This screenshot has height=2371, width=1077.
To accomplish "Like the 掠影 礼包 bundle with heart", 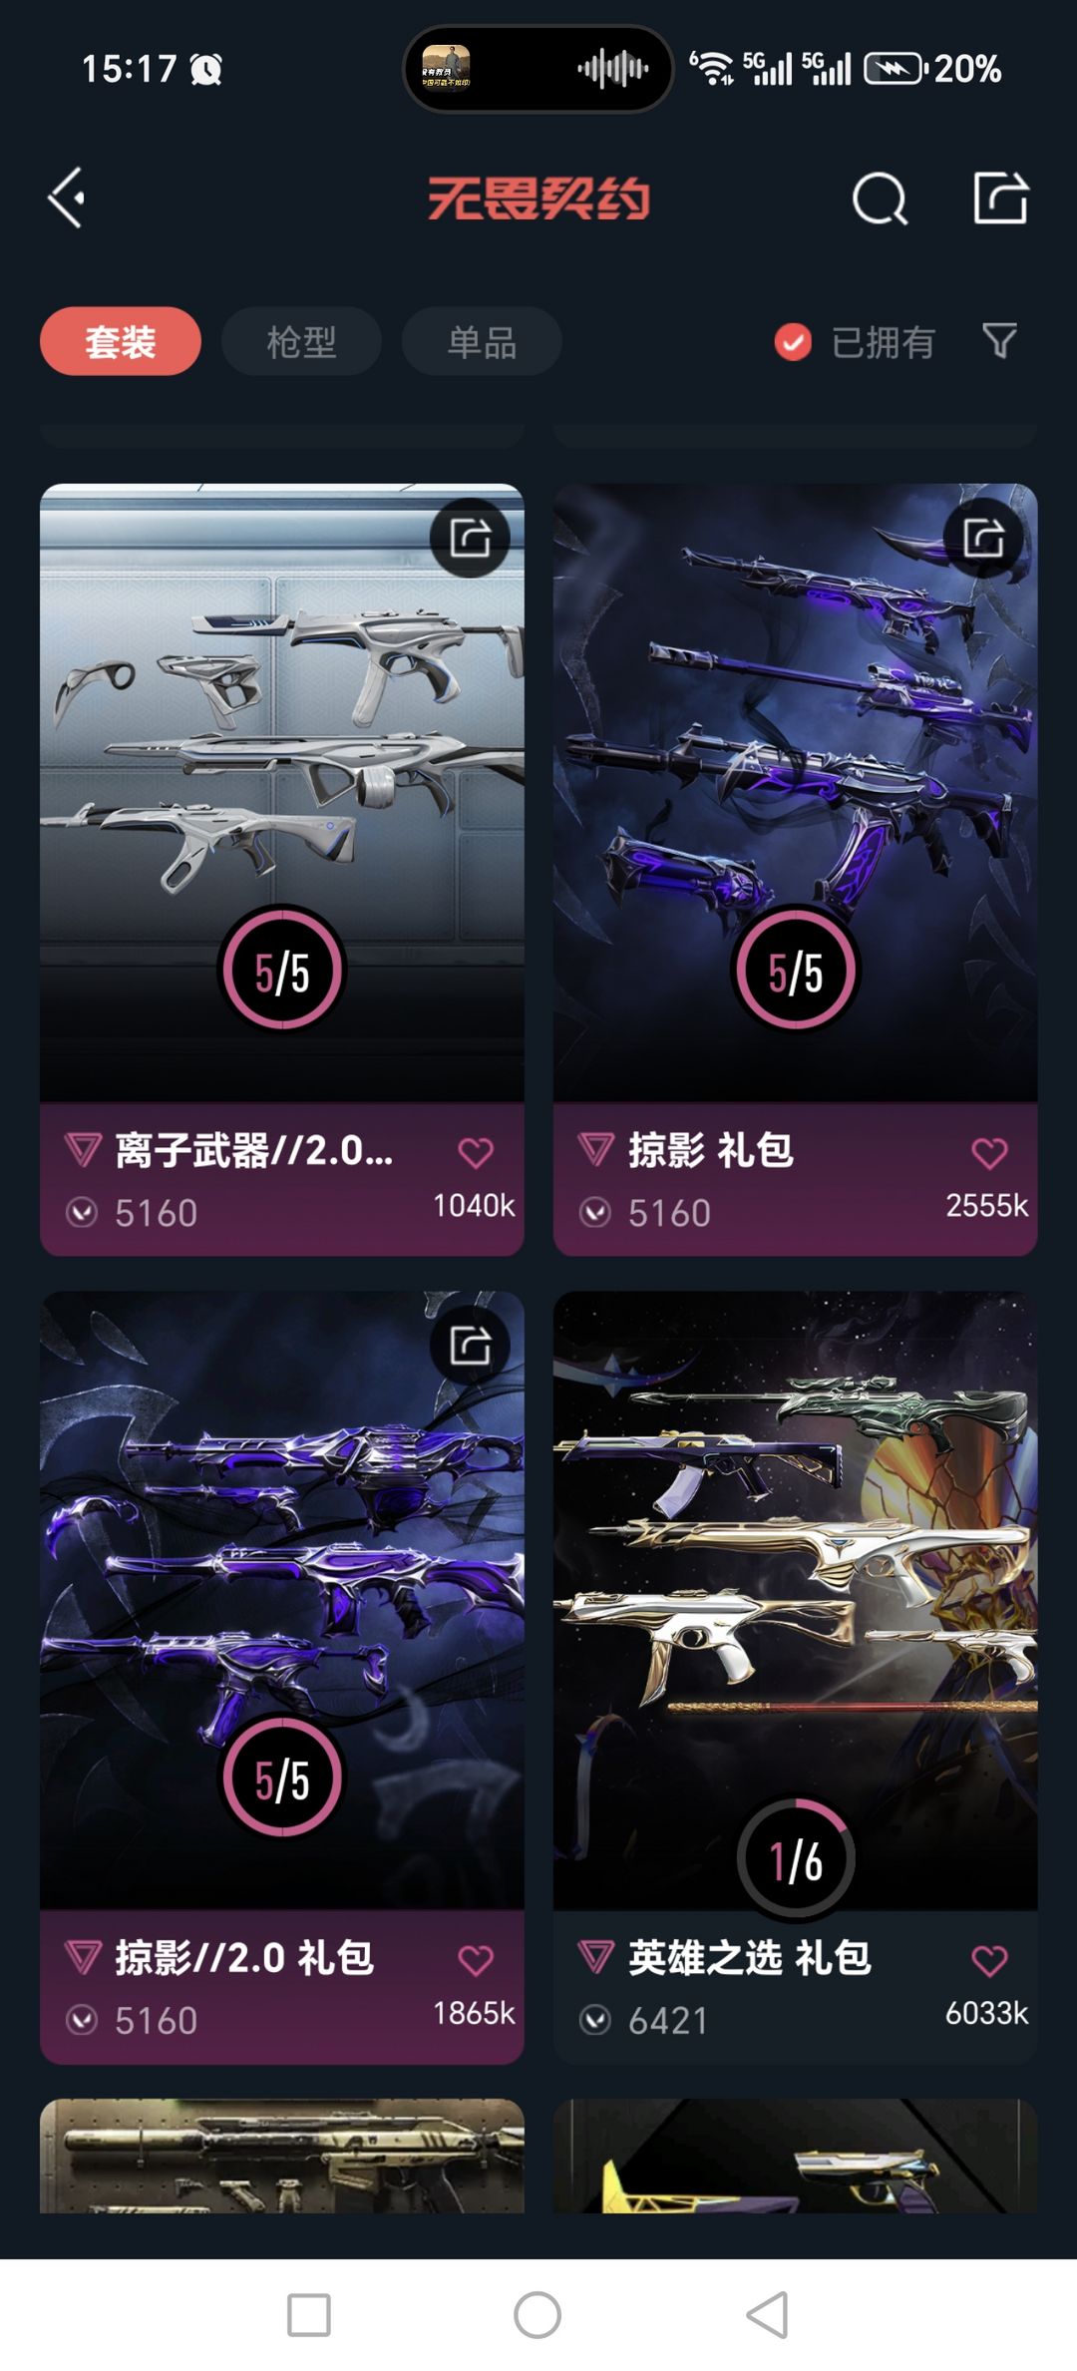I will click(989, 1152).
